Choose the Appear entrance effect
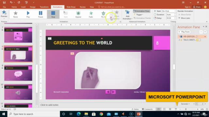The height and width of the screenshot is (117, 209). pos(78,14)
